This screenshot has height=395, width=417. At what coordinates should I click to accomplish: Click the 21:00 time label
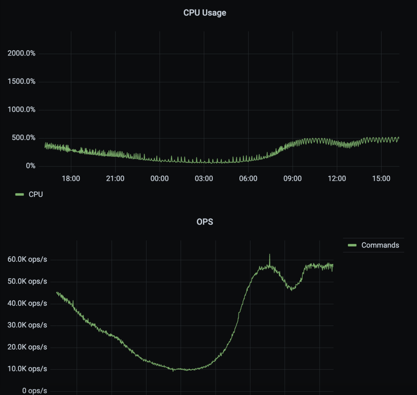click(115, 178)
